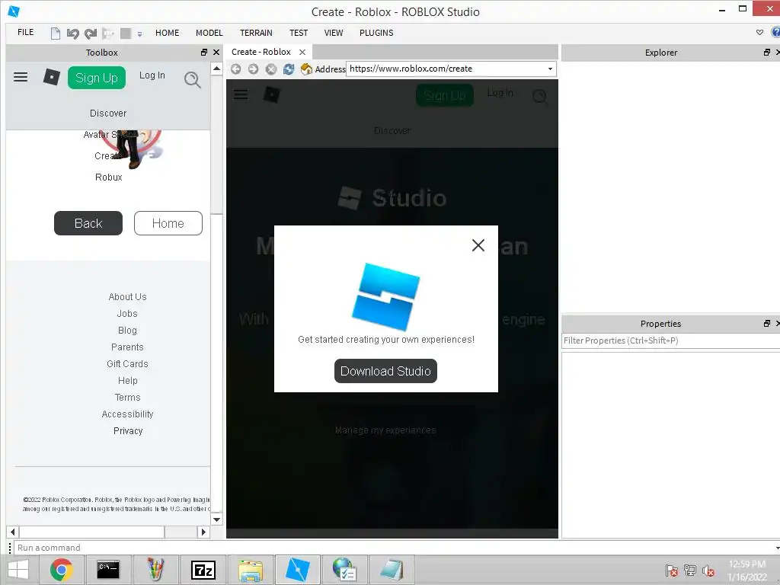Close the Create - Roblox tab

302,53
